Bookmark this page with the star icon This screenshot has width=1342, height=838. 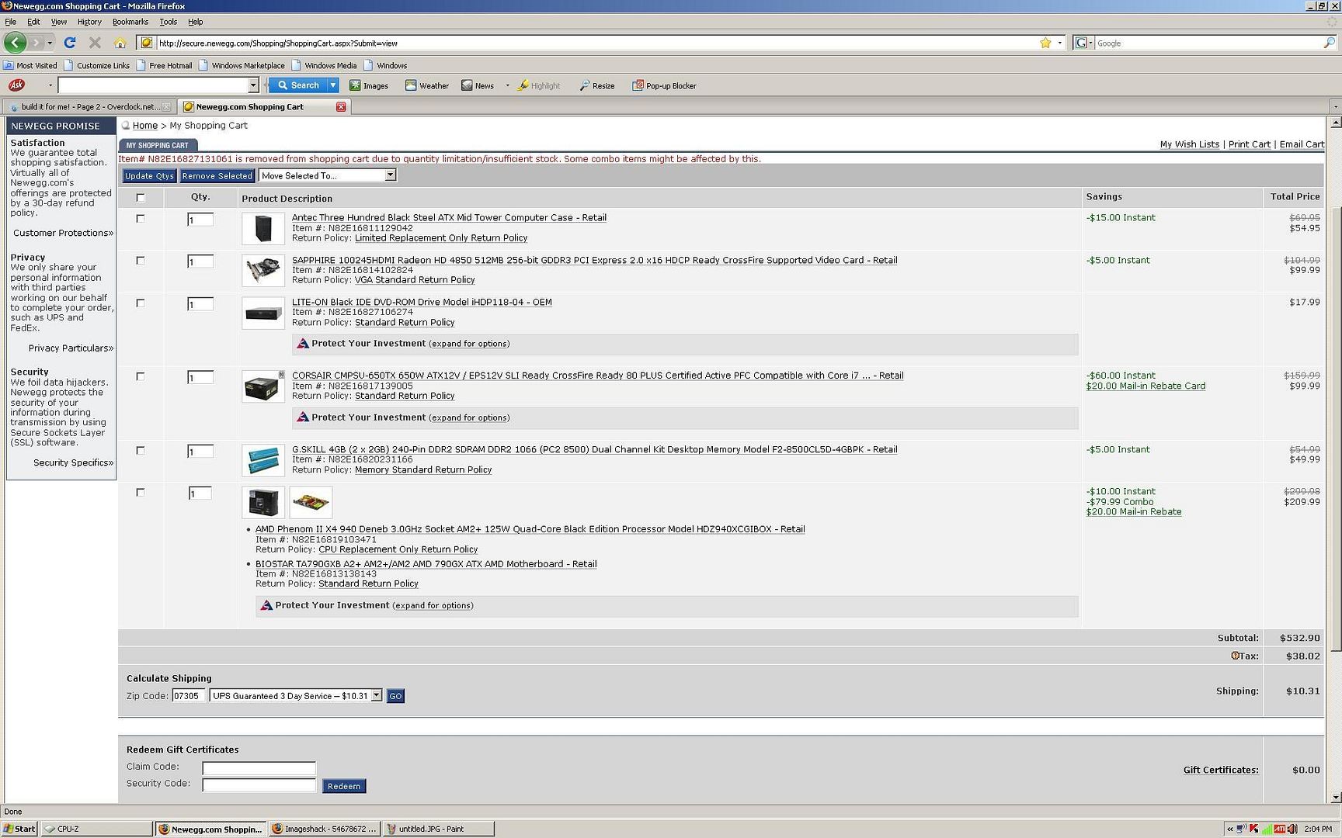point(1045,43)
